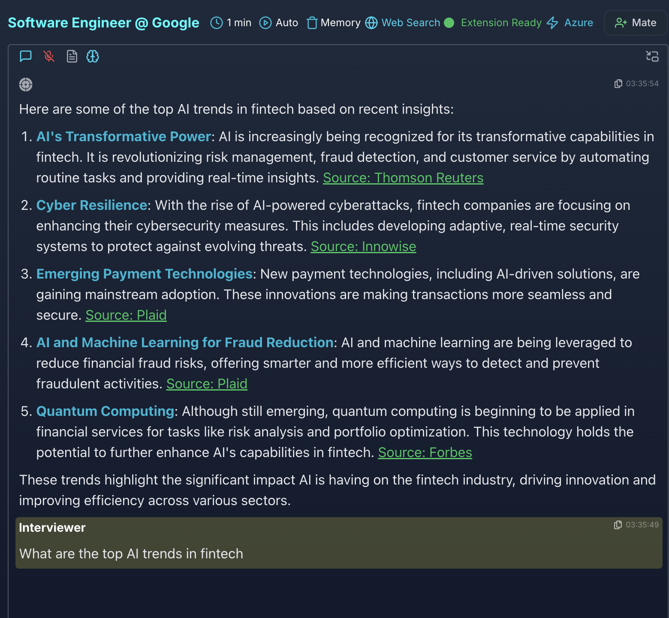Unmute the crossed-out microphone icon
This screenshot has width=669, height=618.
pos(49,56)
